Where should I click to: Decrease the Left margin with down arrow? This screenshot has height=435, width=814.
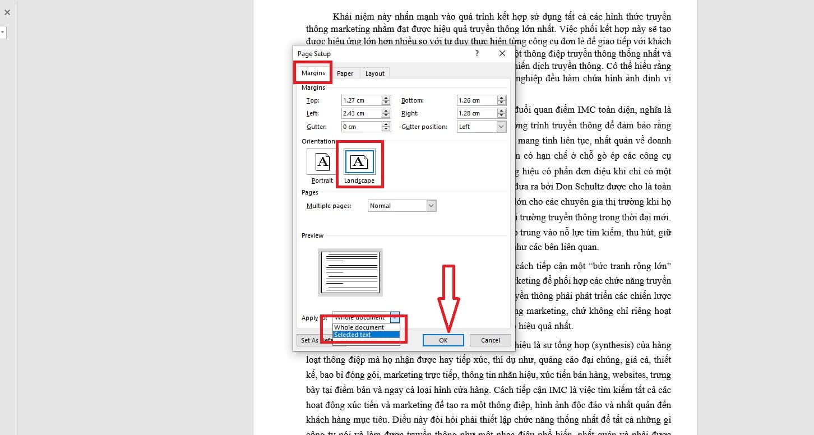pos(386,116)
